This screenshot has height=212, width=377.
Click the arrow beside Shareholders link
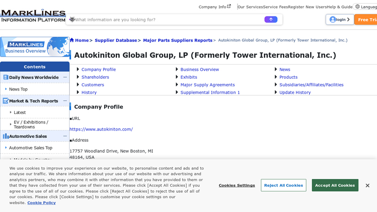coord(78,77)
